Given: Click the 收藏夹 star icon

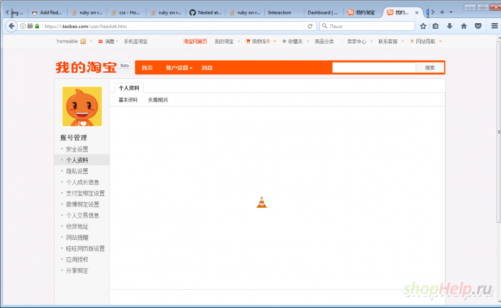Looking at the screenshot, I should tap(284, 41).
